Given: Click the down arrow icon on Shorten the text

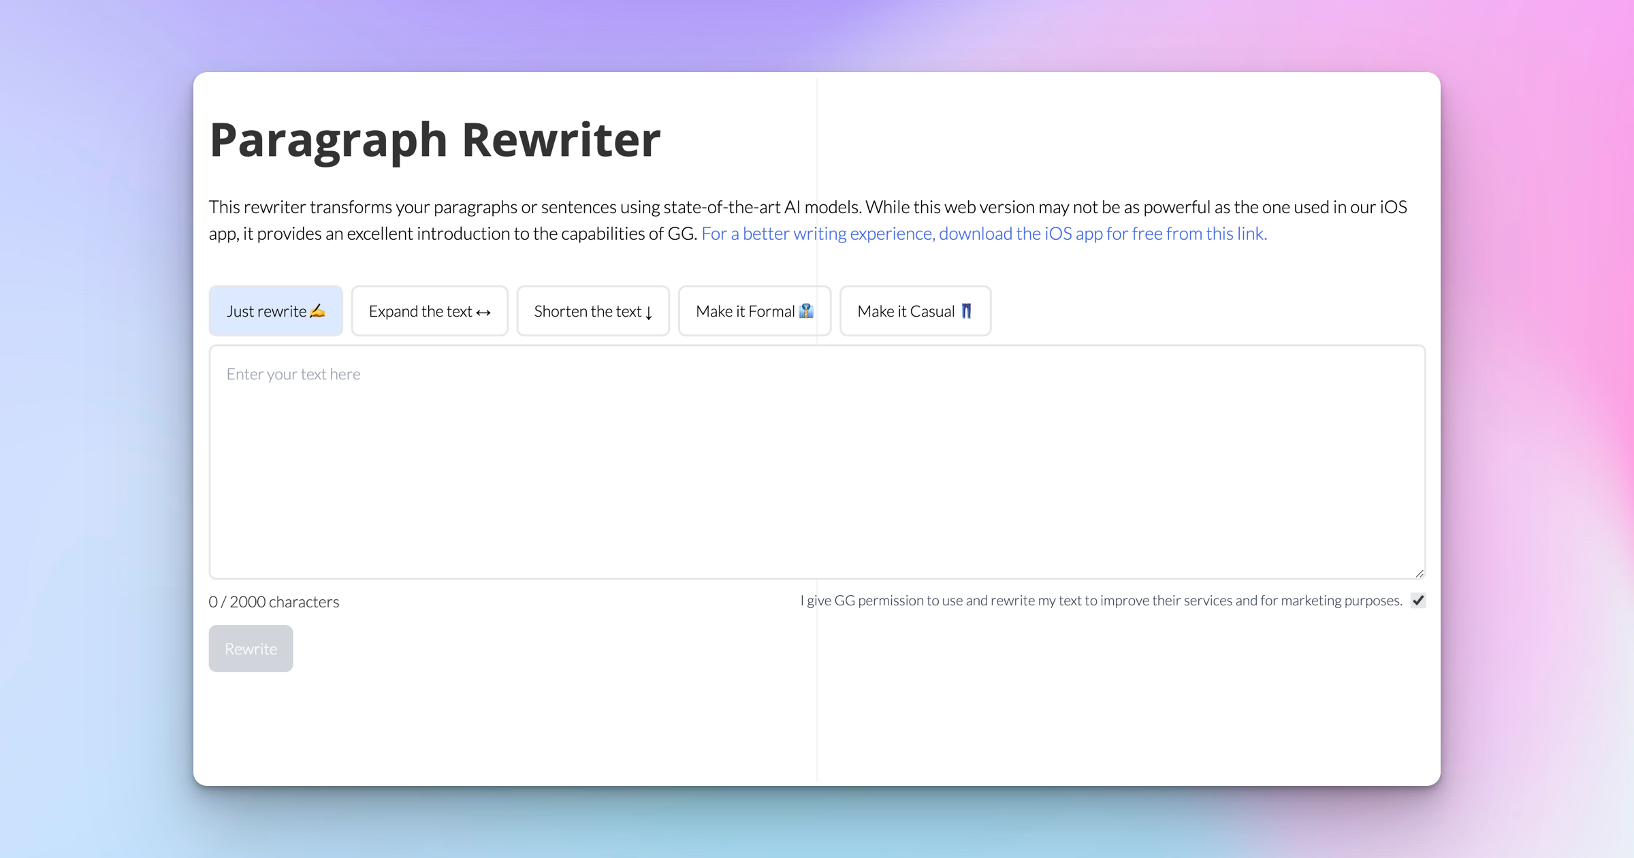Looking at the screenshot, I should point(647,312).
